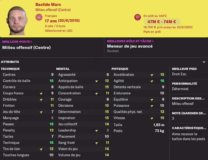
Task: Click the arrow icon next to Coups francs
Action: point(41,94)
